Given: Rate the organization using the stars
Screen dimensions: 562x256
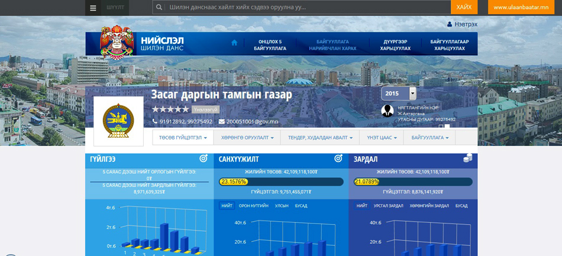Looking at the screenshot, I should pos(170,109).
